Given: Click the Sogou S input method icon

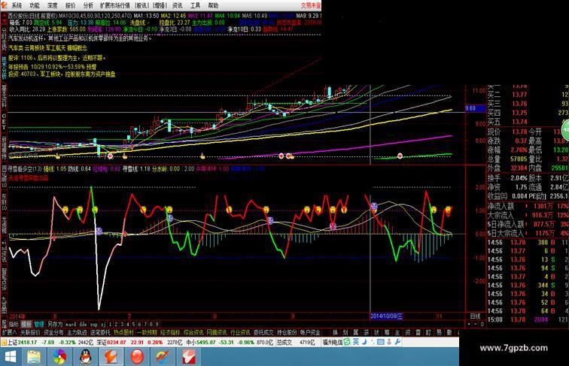Looking at the screenshot, I should pyautogui.click(x=347, y=342).
